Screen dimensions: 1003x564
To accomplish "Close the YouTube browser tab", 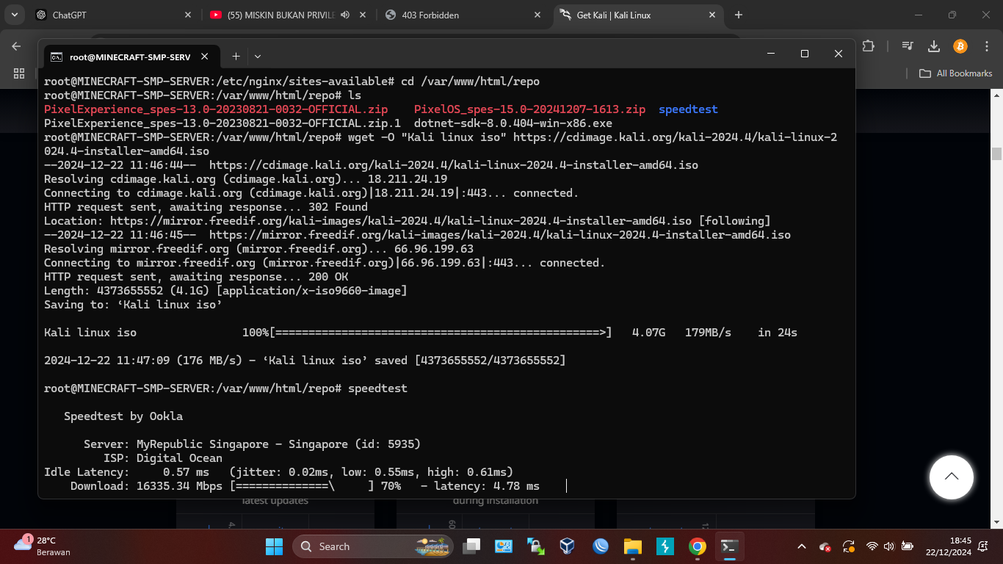I will tap(363, 15).
